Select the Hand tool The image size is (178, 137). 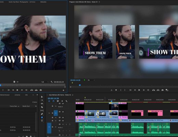pos(42,117)
